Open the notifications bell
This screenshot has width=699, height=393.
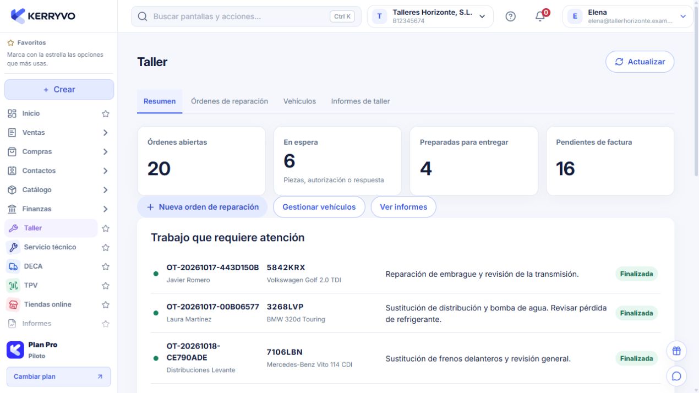[540, 17]
